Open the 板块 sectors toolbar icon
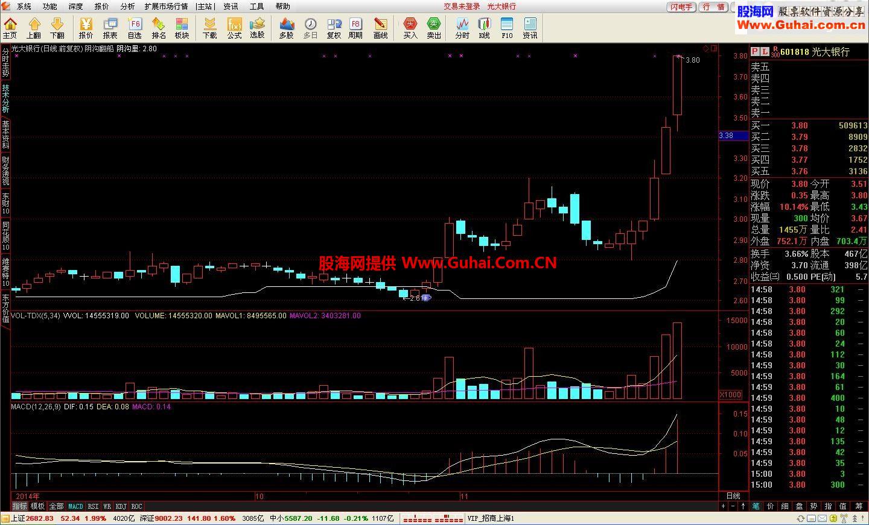 (182, 28)
